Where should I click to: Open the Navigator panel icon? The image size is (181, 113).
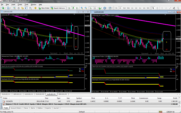pyautogui.click(x=22, y=8)
